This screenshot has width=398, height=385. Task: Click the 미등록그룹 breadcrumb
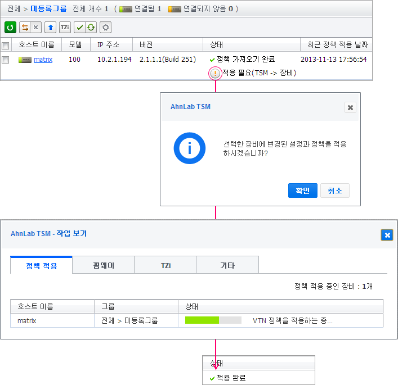tap(48, 9)
